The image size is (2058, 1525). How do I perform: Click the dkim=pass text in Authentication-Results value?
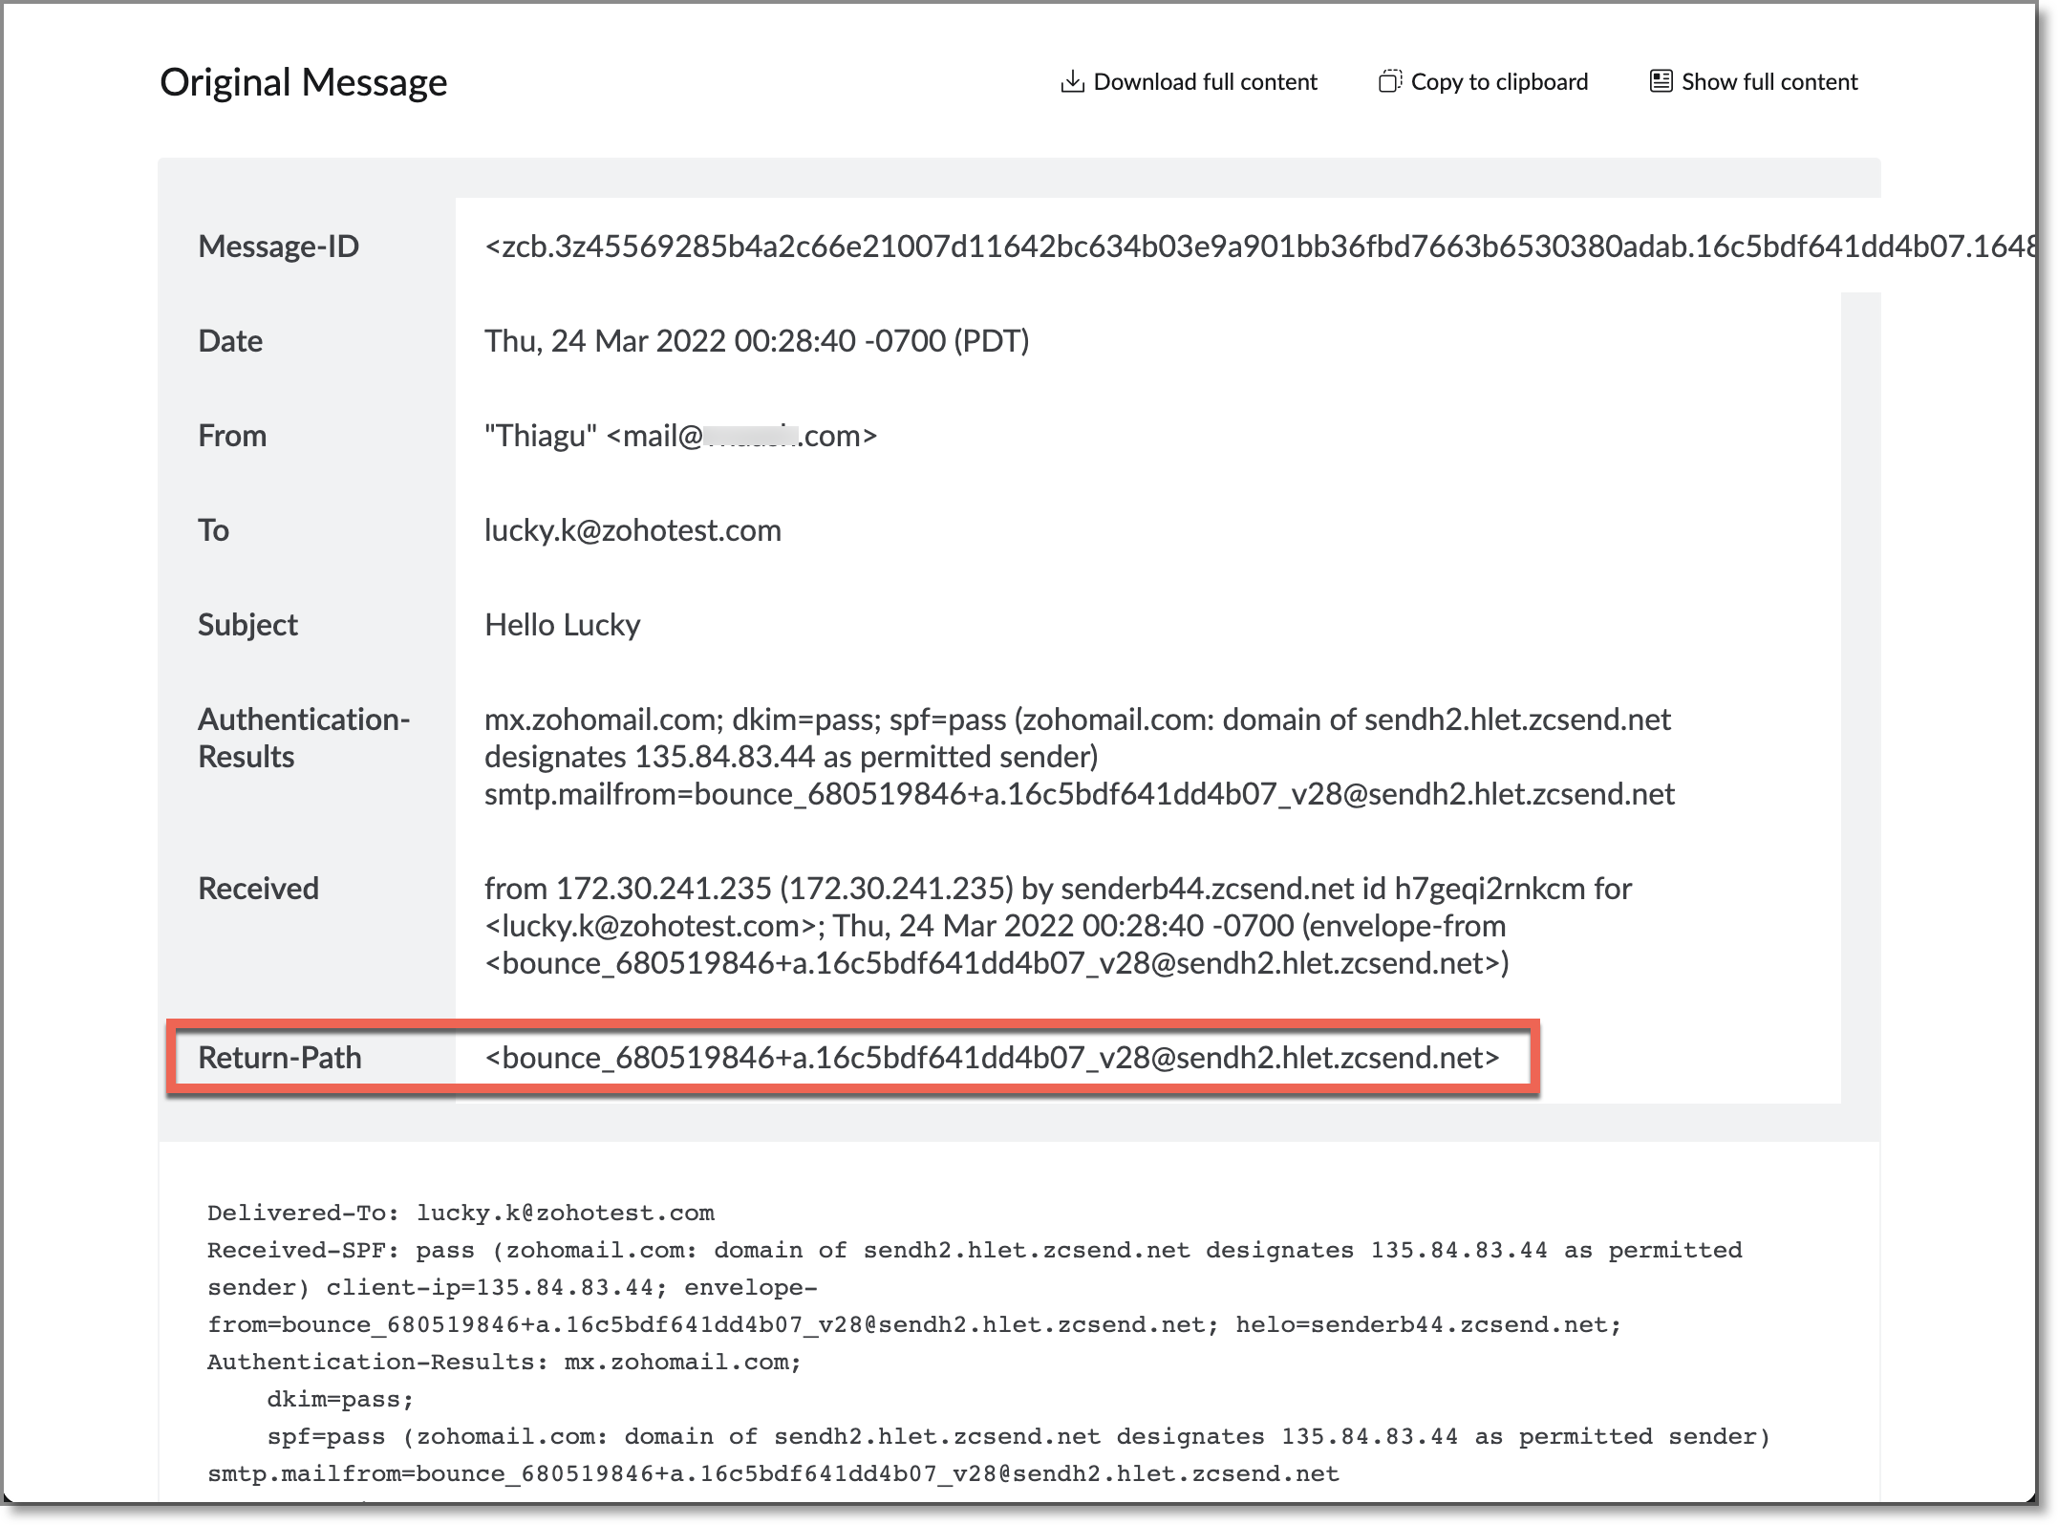(805, 720)
